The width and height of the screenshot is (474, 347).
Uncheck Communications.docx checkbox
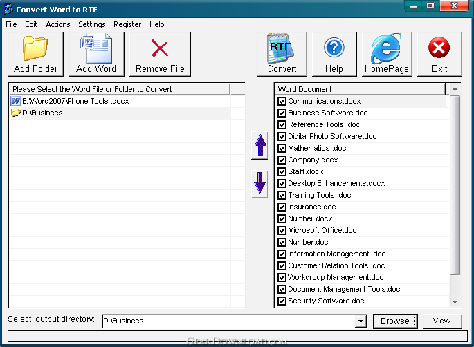[x=282, y=101]
